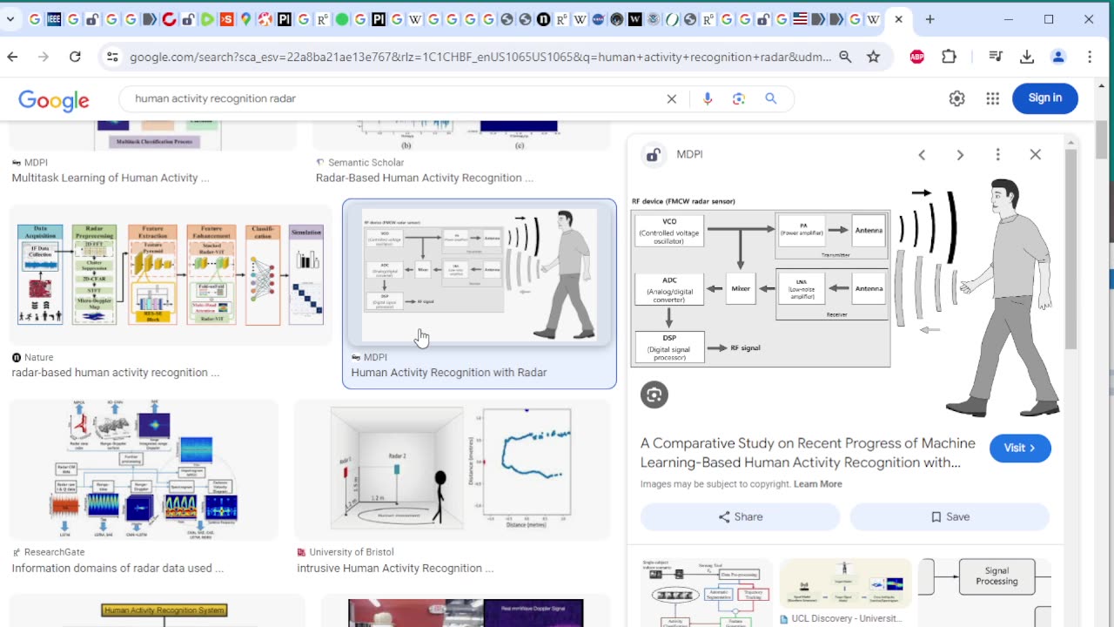Open the Chrome three-dot menu
Viewport: 1114px width, 627px height.
coord(1090,57)
